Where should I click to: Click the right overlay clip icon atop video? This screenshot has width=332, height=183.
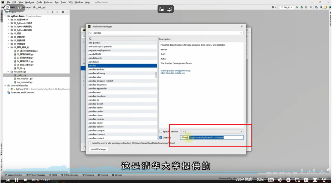[x=170, y=9]
